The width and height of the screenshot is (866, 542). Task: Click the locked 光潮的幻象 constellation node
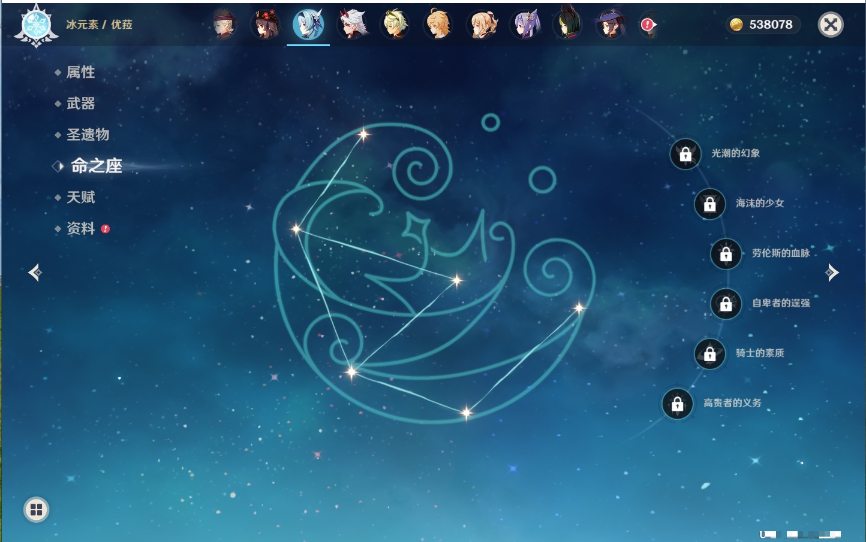tap(685, 154)
